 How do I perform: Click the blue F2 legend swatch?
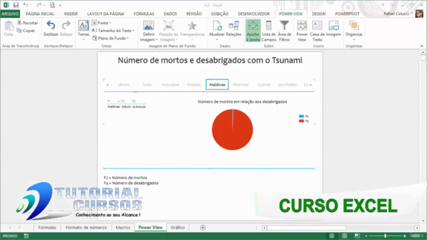pyautogui.click(x=301, y=116)
